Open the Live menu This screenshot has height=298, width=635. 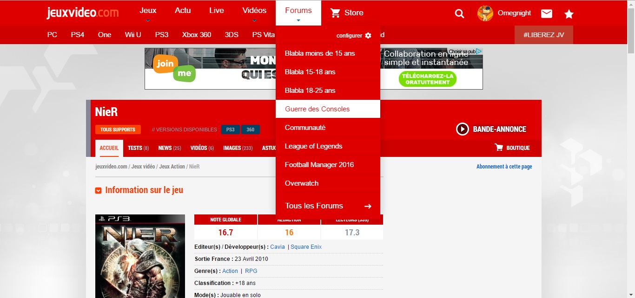point(217,11)
